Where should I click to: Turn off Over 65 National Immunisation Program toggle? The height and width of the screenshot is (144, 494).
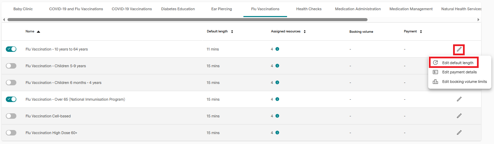(11, 99)
